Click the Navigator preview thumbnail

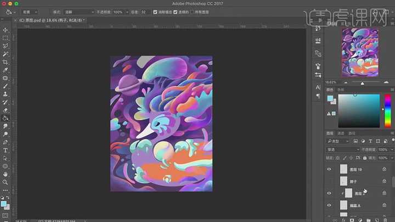[x=360, y=52]
